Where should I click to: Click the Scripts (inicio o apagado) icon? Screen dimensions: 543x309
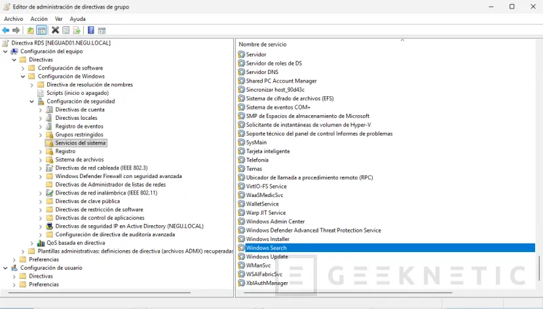(41, 93)
